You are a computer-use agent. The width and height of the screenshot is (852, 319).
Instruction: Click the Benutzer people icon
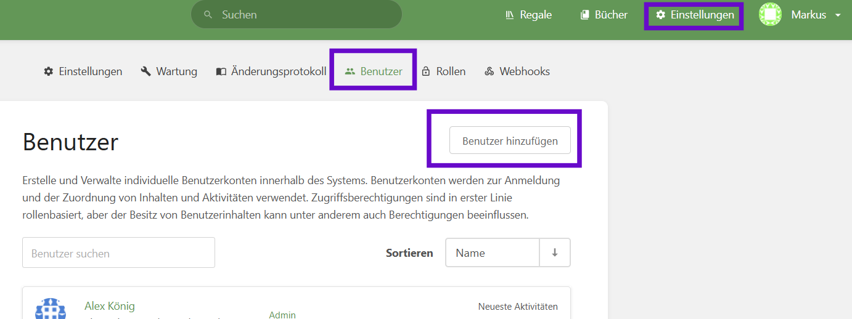tap(350, 71)
